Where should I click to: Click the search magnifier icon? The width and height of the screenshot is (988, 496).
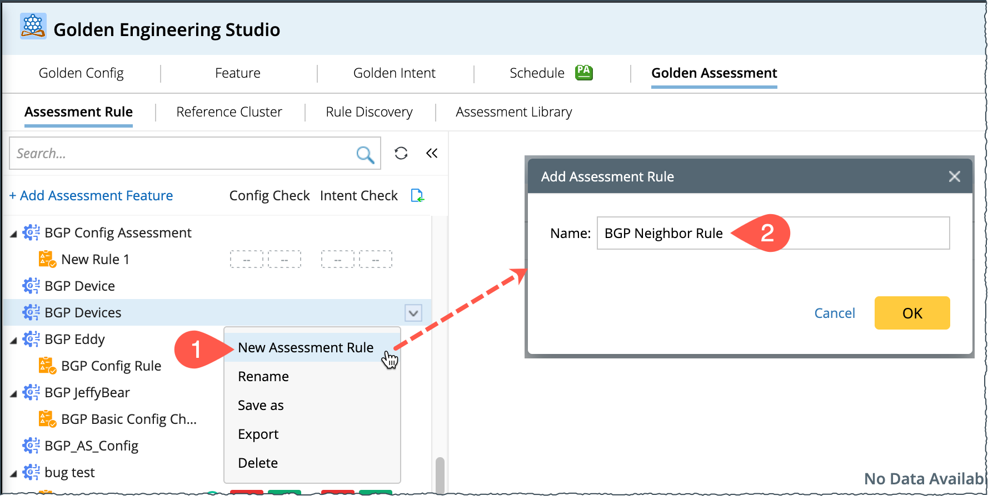365,154
